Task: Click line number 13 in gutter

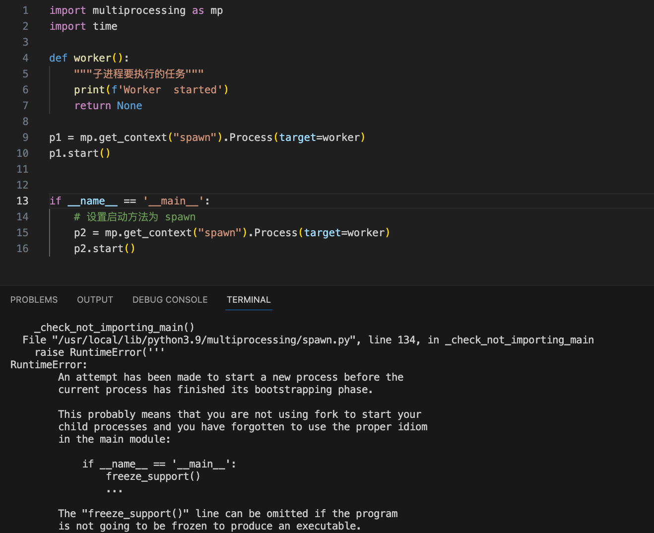Action: click(22, 201)
